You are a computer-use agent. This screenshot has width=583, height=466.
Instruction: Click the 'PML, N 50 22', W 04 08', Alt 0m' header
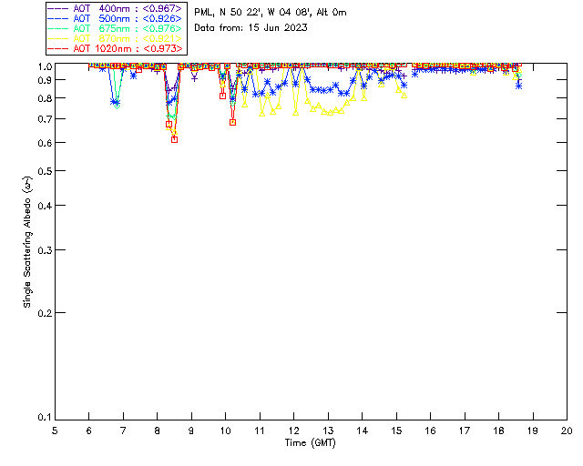point(271,12)
